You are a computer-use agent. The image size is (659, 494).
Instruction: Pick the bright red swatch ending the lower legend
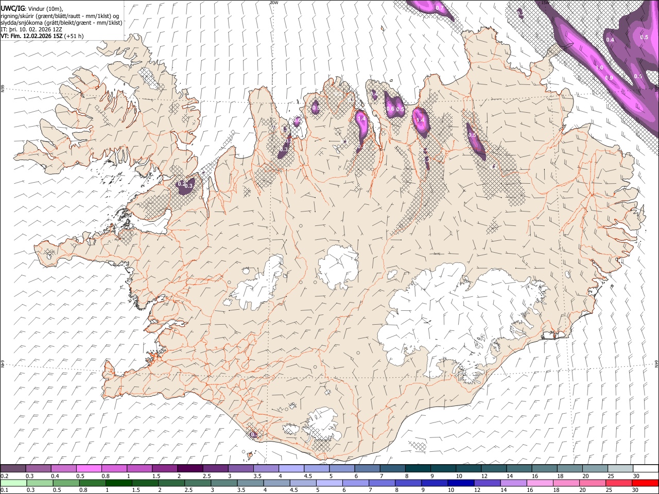645,483
